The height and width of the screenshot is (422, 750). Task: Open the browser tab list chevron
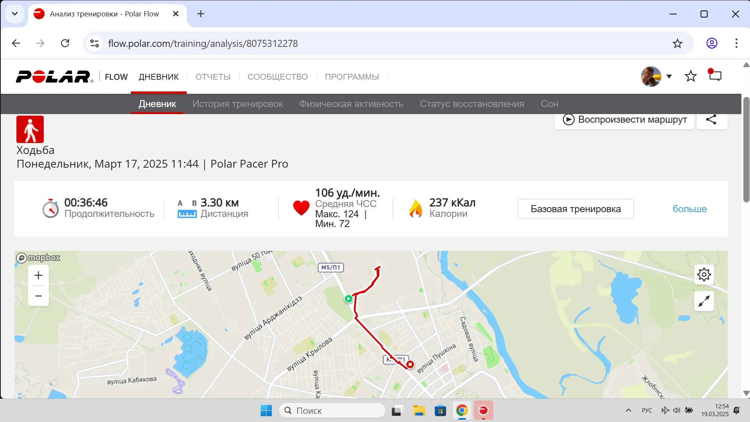pyautogui.click(x=15, y=14)
